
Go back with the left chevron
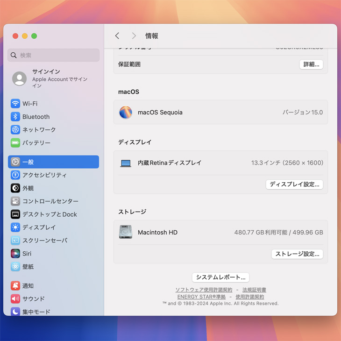click(x=117, y=36)
